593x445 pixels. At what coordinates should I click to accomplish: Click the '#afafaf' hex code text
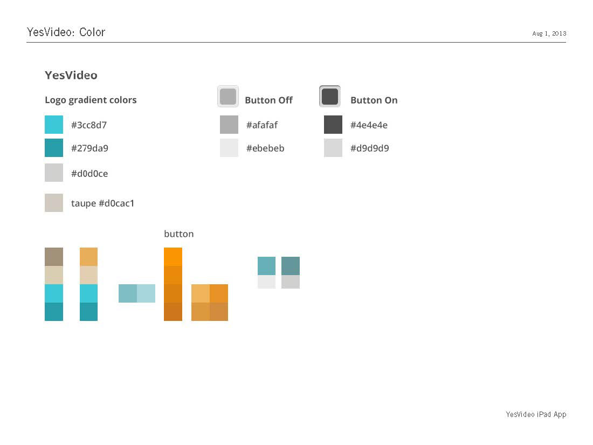coord(262,125)
